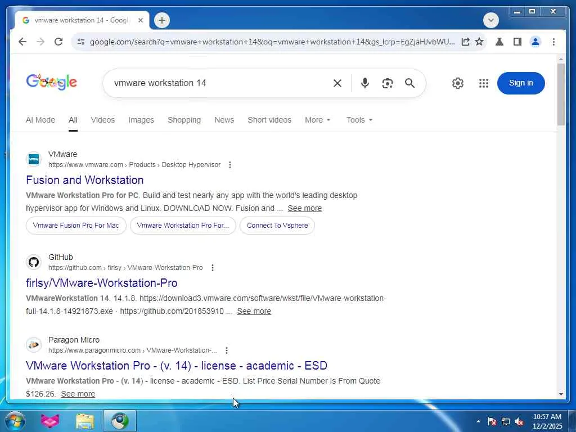Expand See more on Paragon Micro result
The image size is (576, 432).
(x=78, y=394)
